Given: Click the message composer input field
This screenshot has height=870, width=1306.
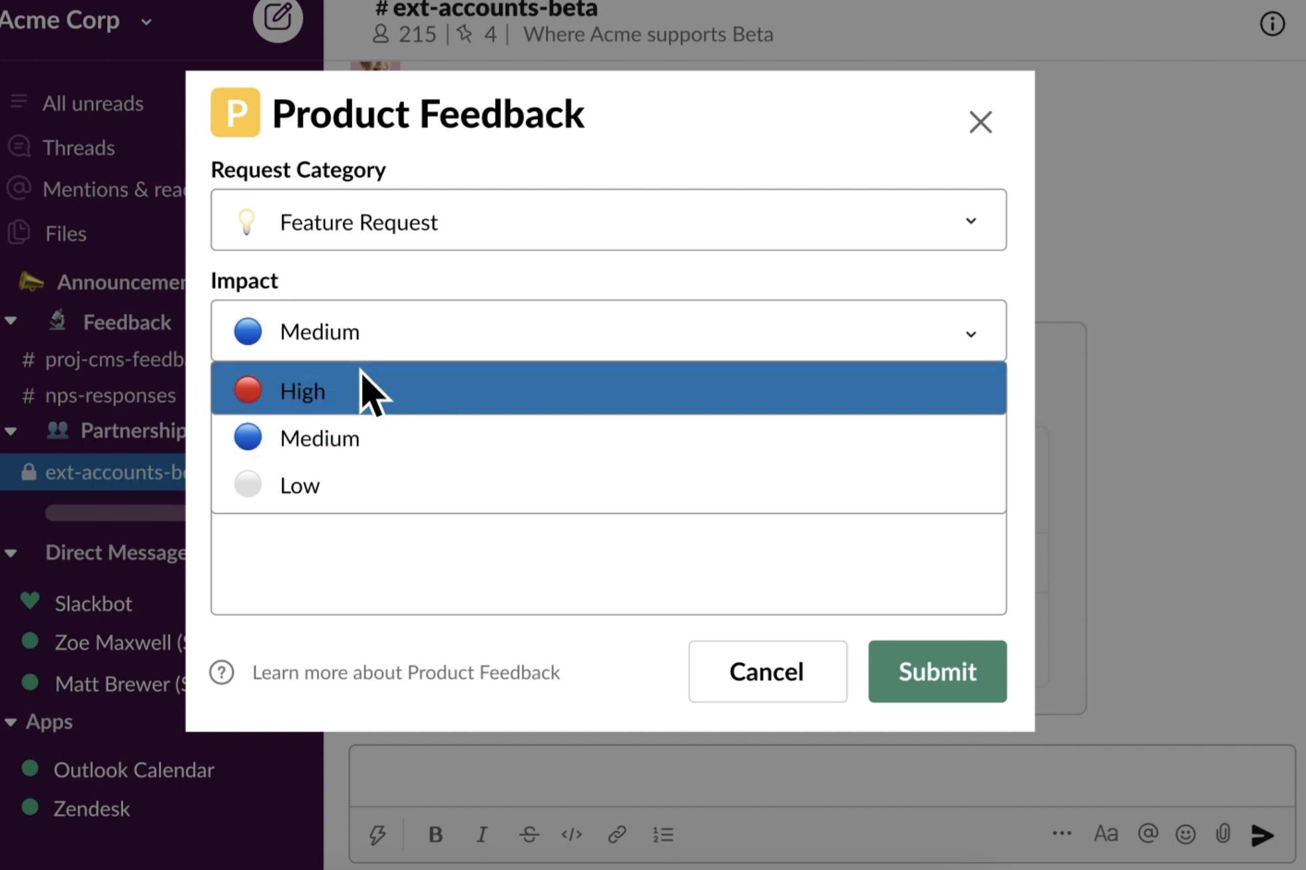Looking at the screenshot, I should 822,776.
